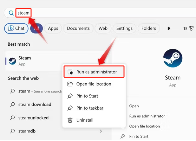Click the pin icon beside Pin to taskbar

[x=70, y=108]
